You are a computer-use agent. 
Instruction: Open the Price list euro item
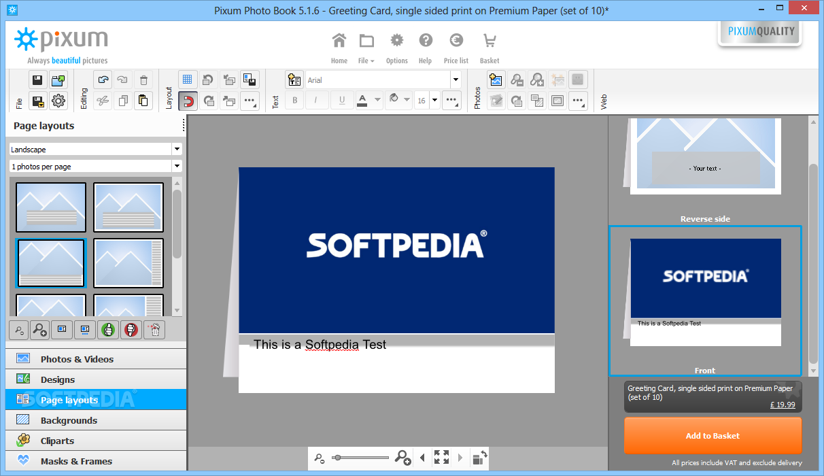click(x=456, y=48)
